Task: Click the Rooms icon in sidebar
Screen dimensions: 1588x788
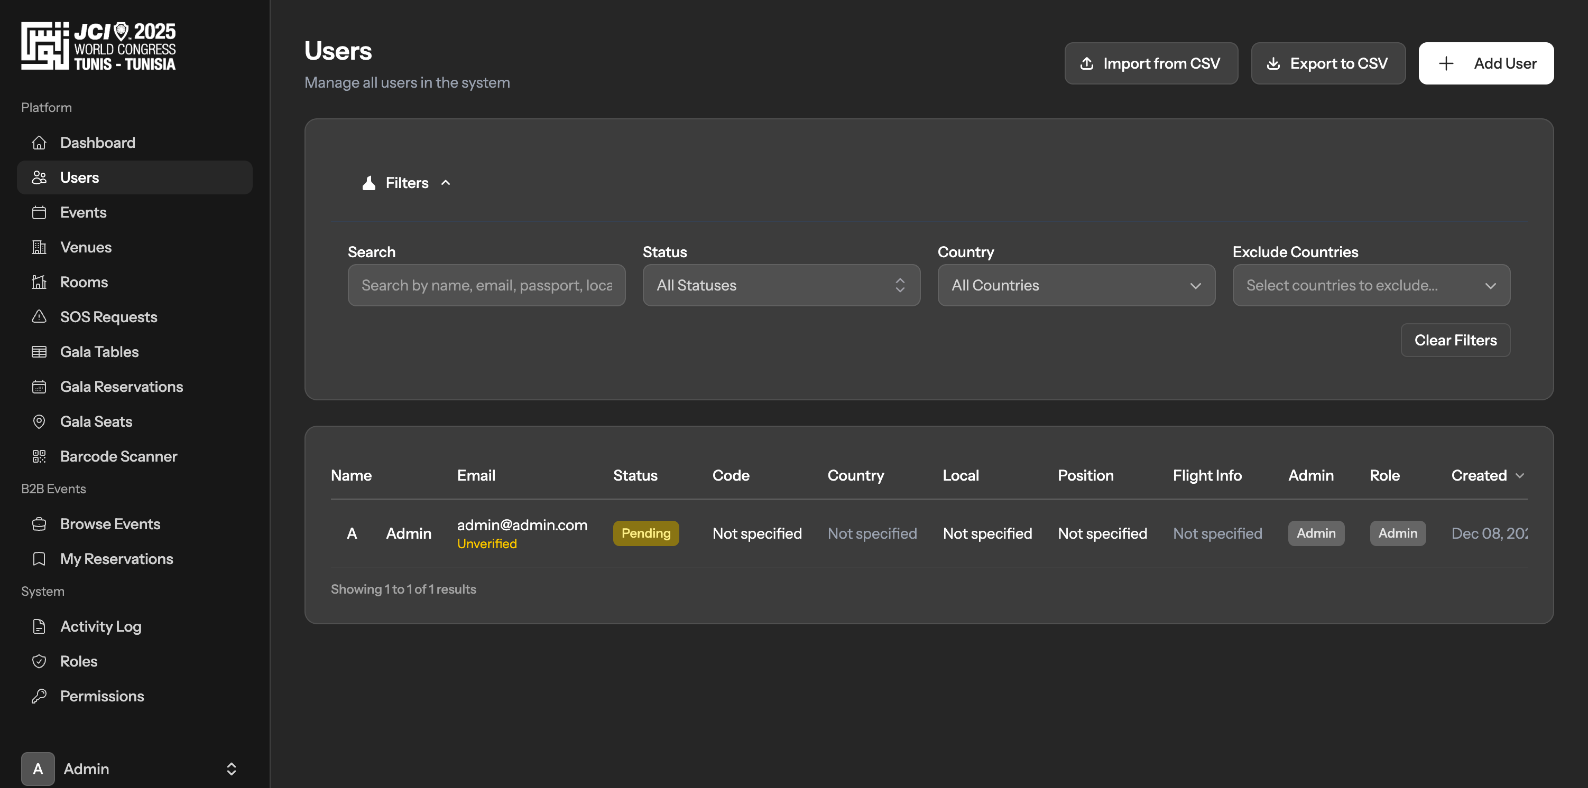Action: click(39, 282)
